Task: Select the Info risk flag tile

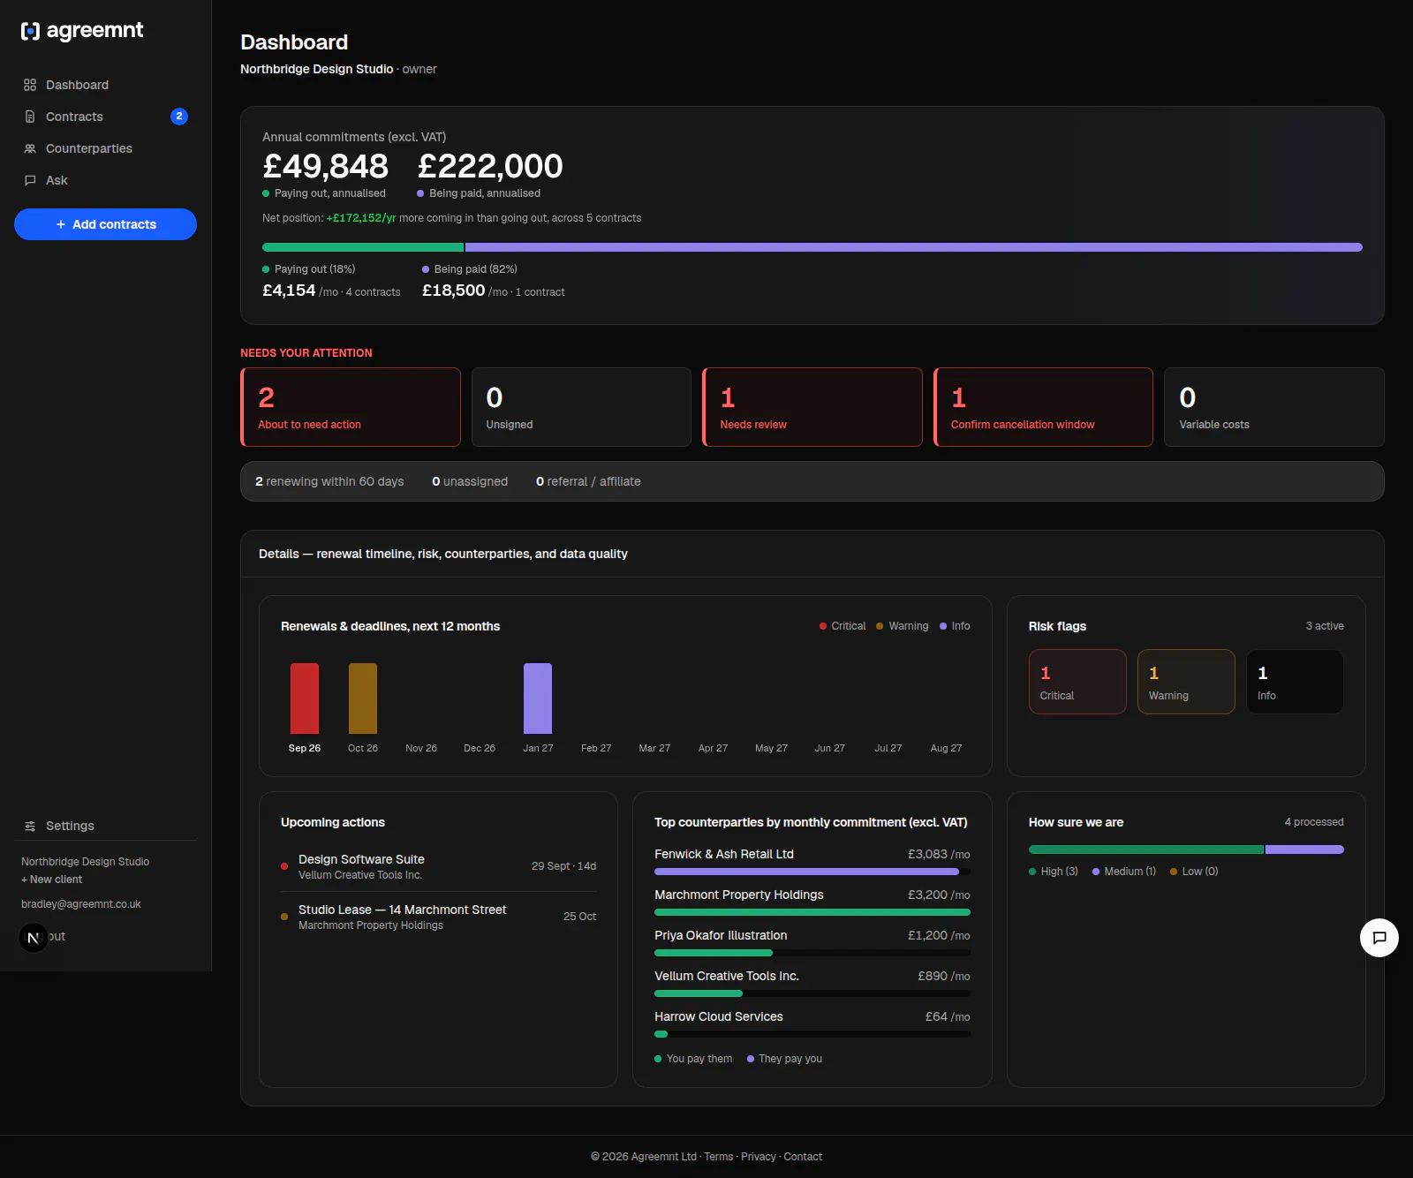Action: click(1295, 682)
